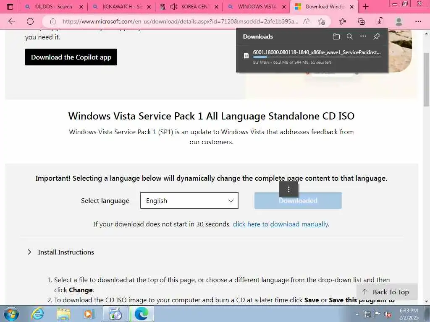Click the Windows Vista Service Pack 1 heading

tap(212, 116)
